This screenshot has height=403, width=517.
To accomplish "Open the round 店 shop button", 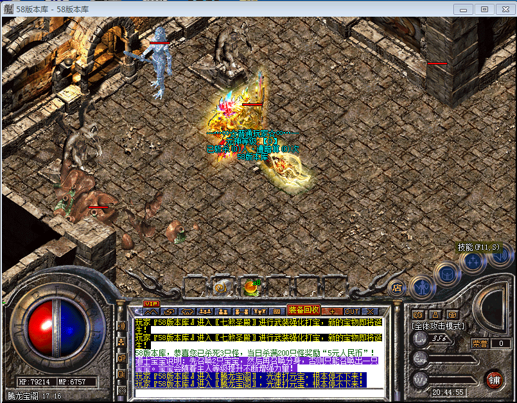I will [x=397, y=288].
